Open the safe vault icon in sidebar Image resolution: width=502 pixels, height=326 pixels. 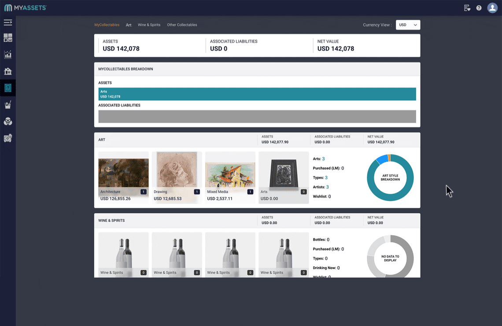tap(7, 138)
